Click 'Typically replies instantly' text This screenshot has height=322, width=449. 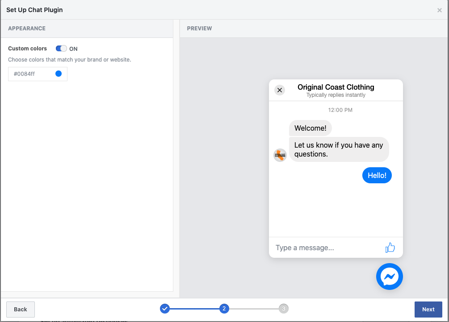pyautogui.click(x=336, y=95)
